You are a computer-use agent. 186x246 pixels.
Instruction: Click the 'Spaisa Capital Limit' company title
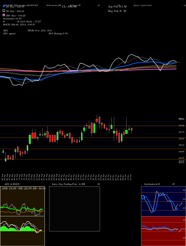click(142, 5)
